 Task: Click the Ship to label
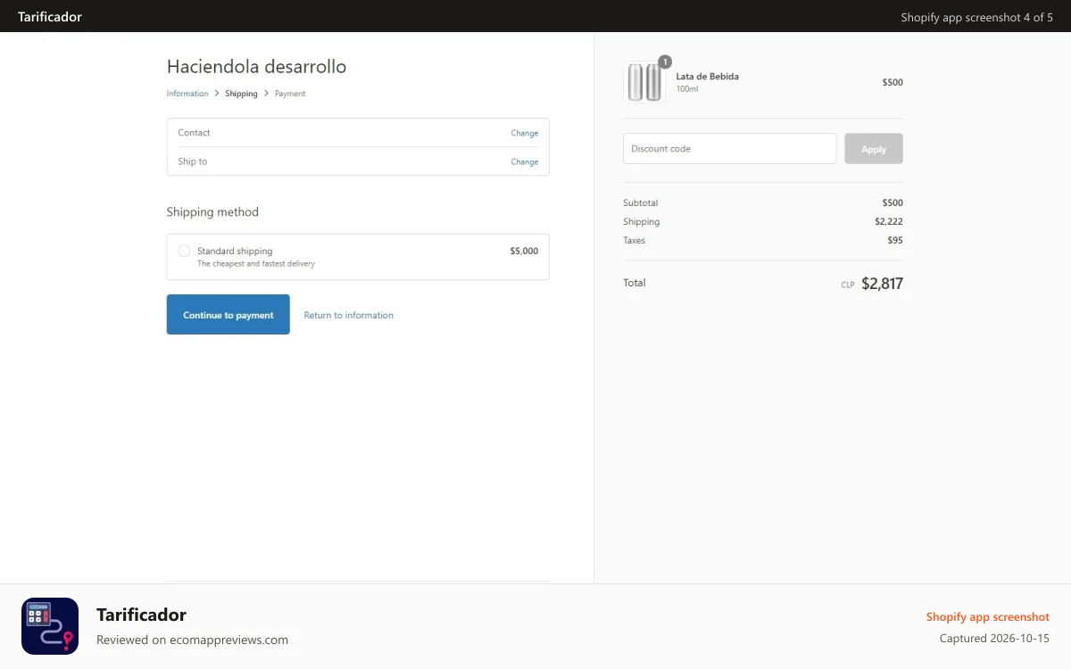click(x=193, y=161)
